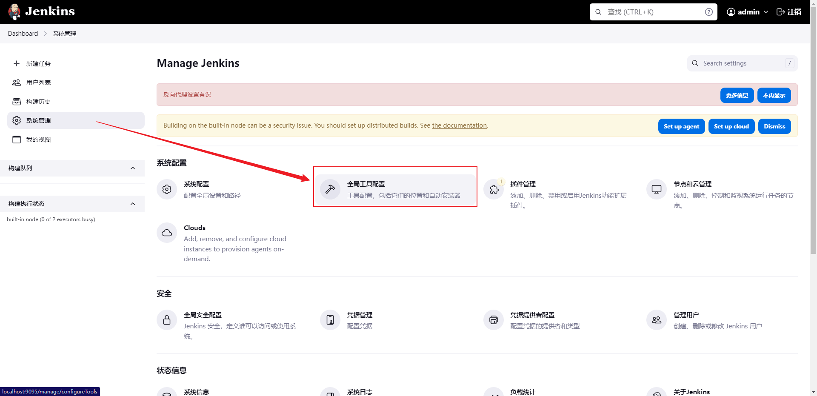This screenshot has height=396, width=817.
Task: Open the 系统配置 item title
Action: point(197,184)
